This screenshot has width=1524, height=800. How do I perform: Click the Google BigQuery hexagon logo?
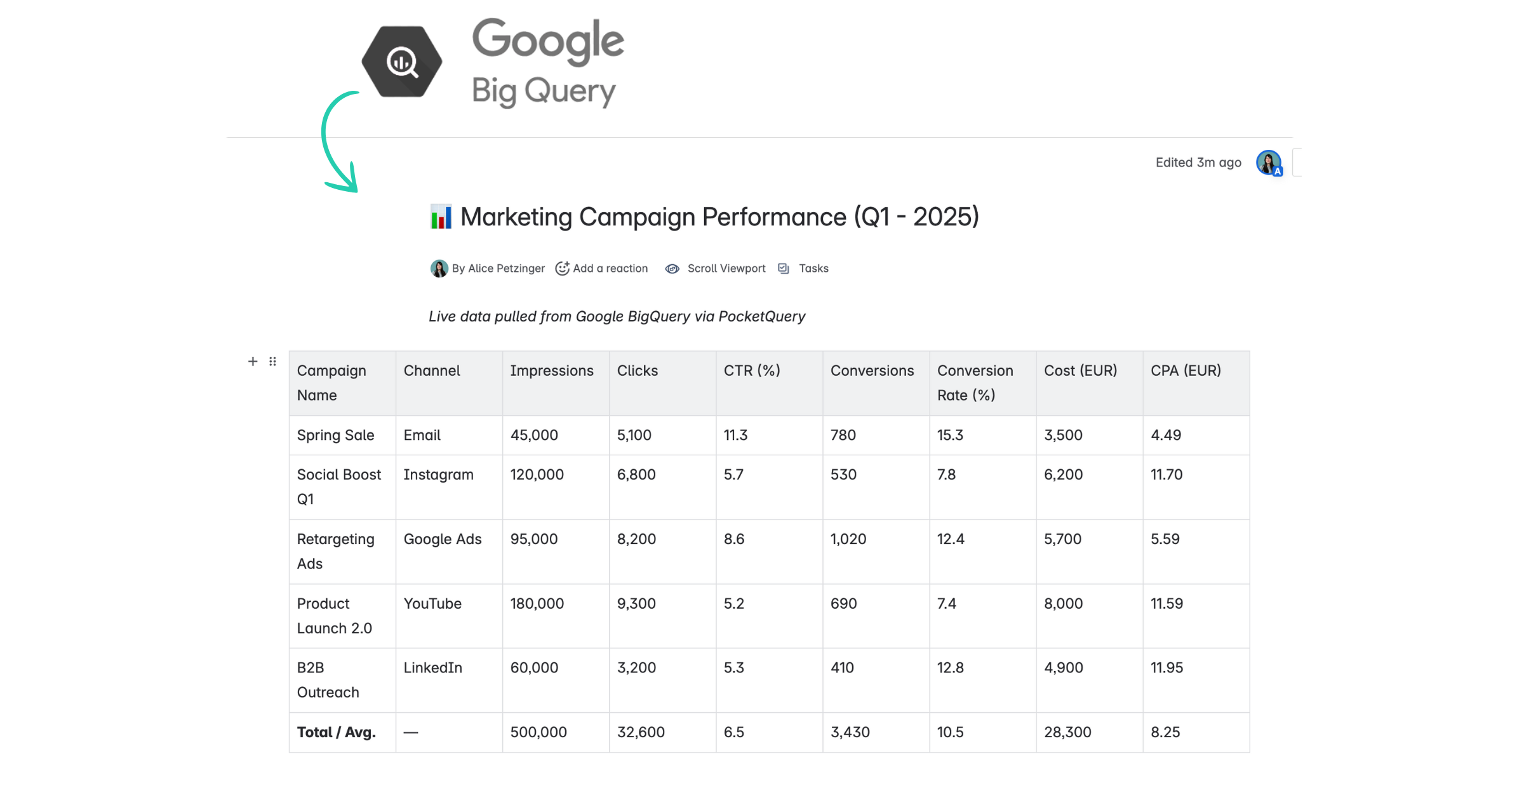(x=402, y=62)
